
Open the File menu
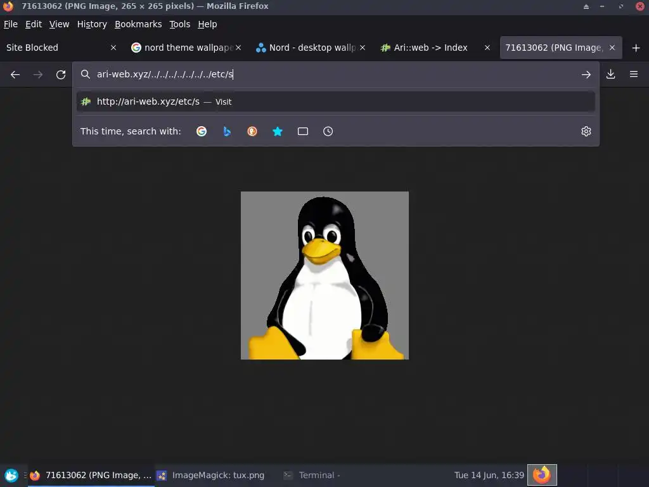[x=11, y=25]
